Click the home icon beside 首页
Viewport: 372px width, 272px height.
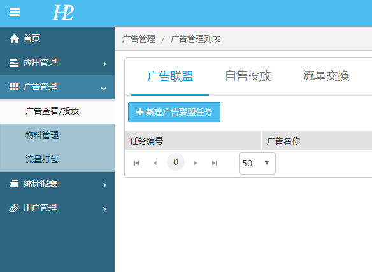(x=14, y=39)
